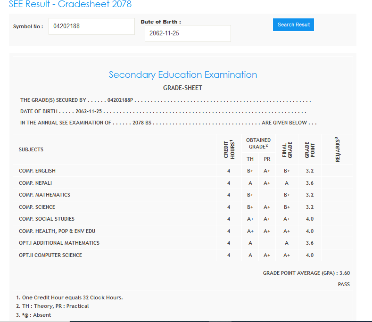Click the REMARKS column header

coord(337,149)
